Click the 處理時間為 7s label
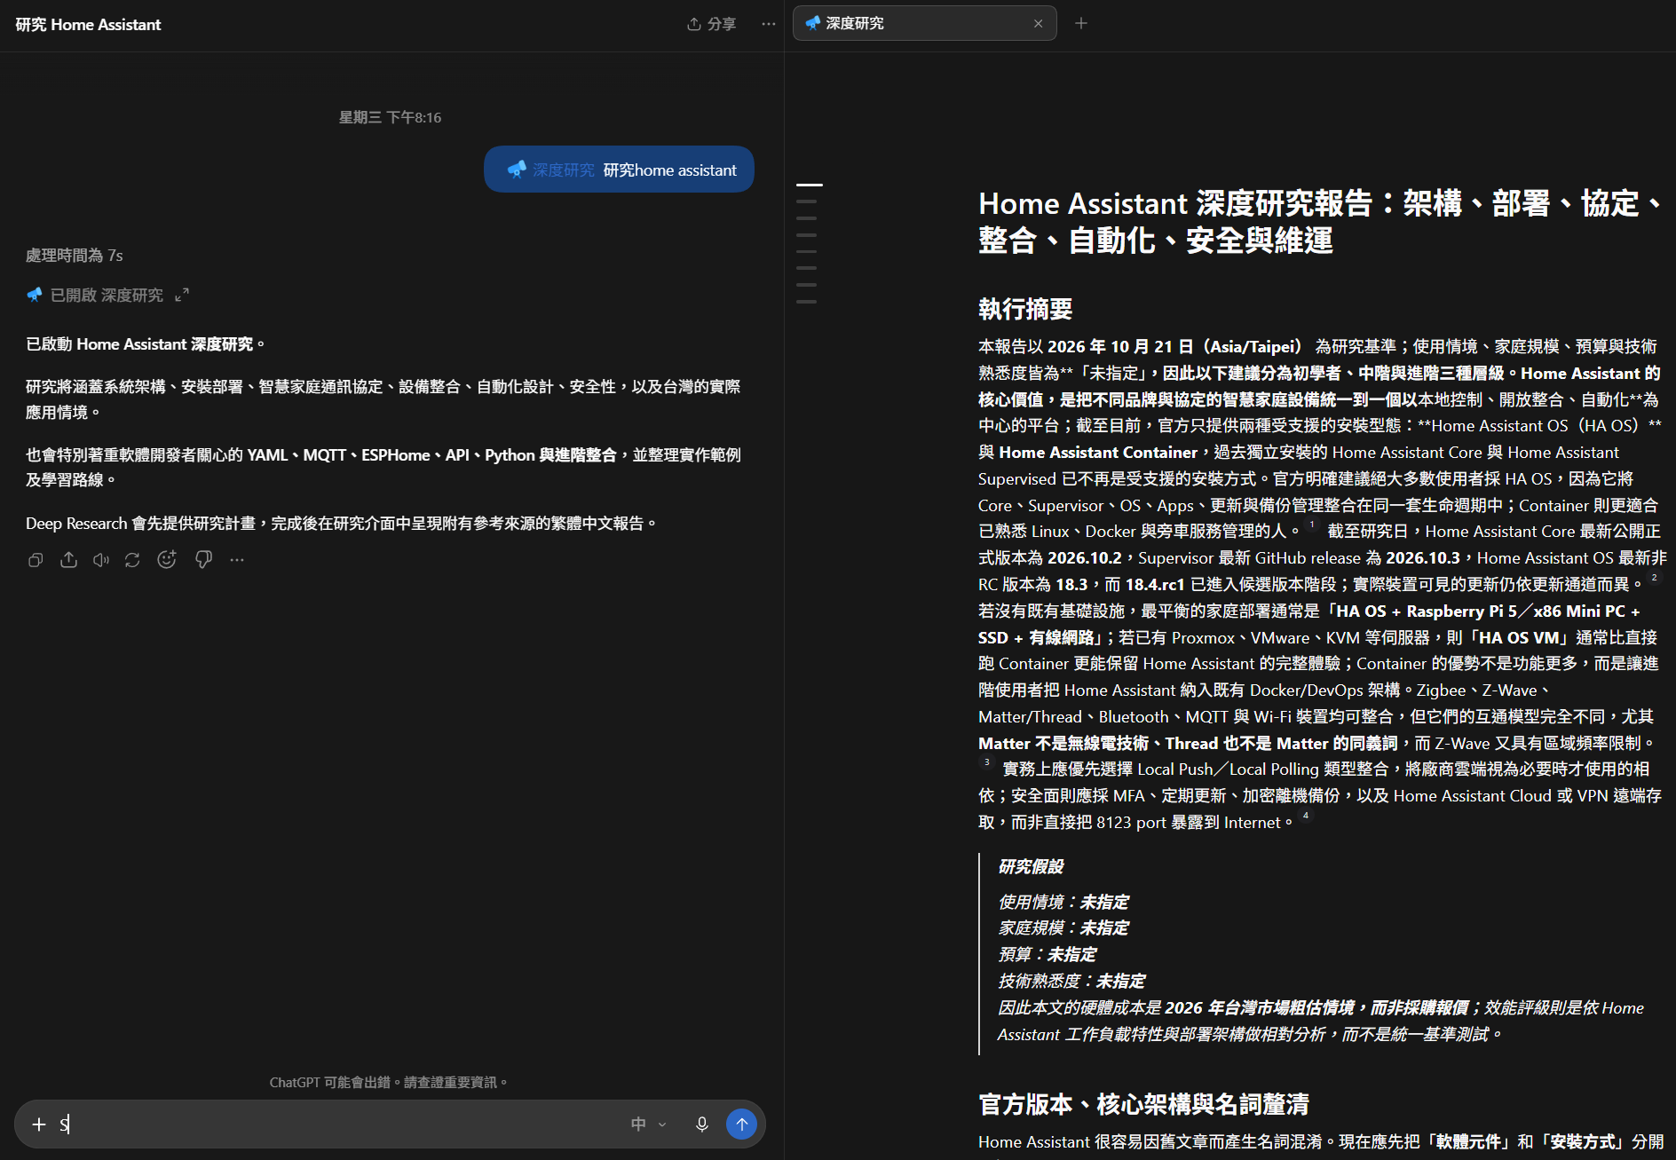 click(x=75, y=256)
